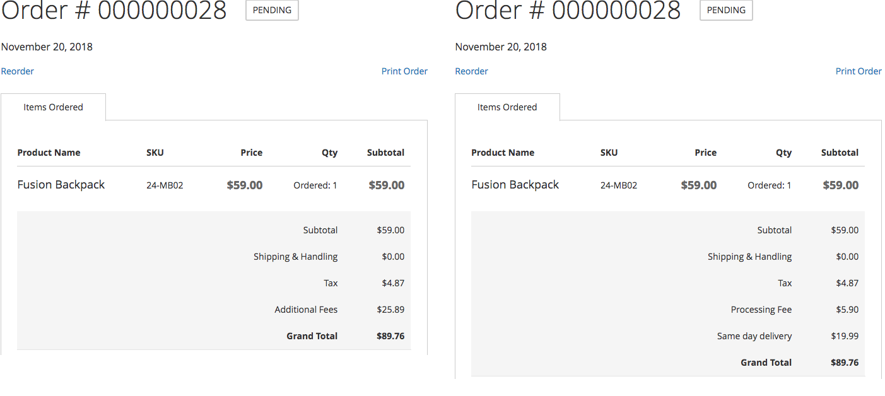
Task: Click Ordered: 1 quantity in right panel
Action: point(770,185)
